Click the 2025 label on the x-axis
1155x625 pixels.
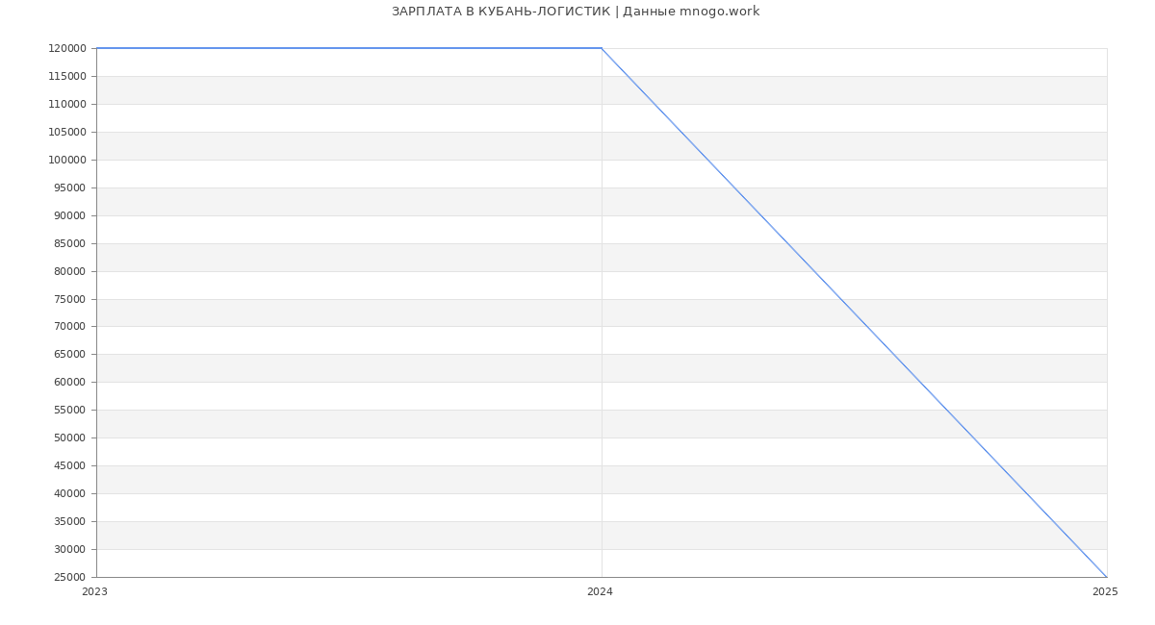point(1105,592)
